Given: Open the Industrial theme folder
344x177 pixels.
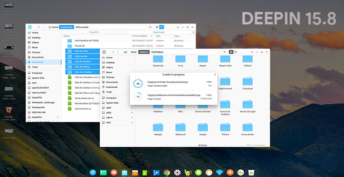Looking at the screenshot, I should (x=247, y=84).
